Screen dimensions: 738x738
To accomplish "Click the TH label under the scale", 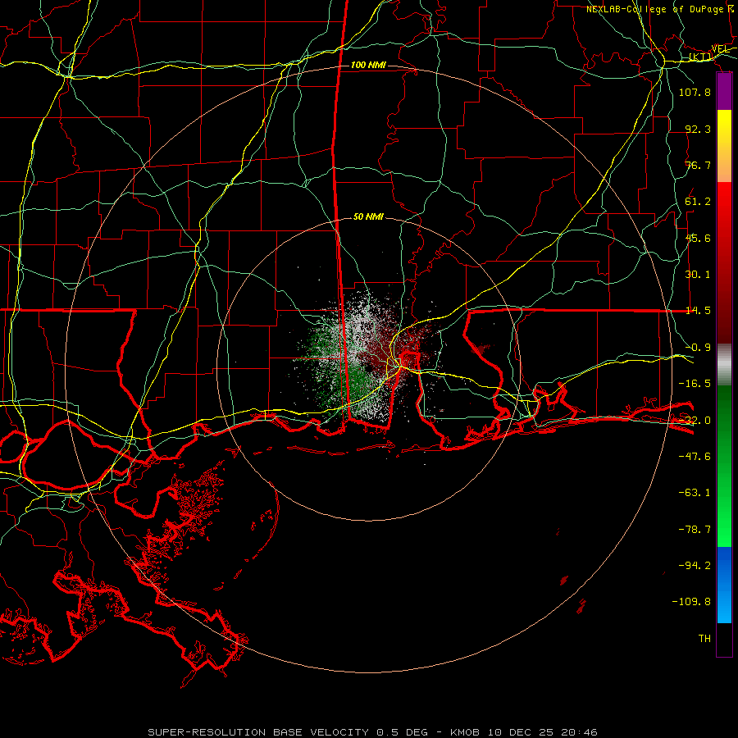I will click(x=704, y=639).
